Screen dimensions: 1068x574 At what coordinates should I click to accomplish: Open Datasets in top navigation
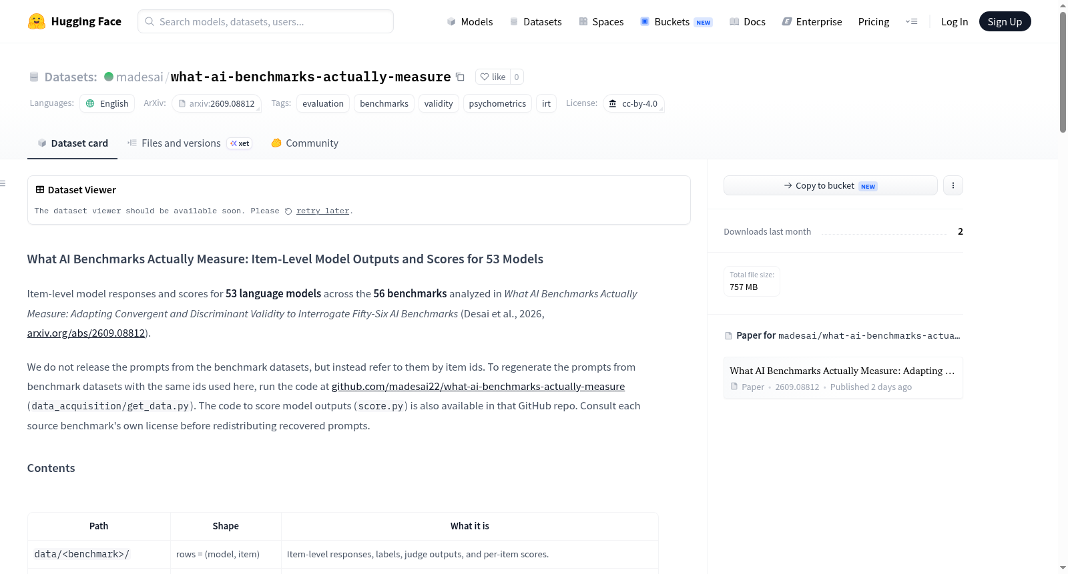[535, 21]
